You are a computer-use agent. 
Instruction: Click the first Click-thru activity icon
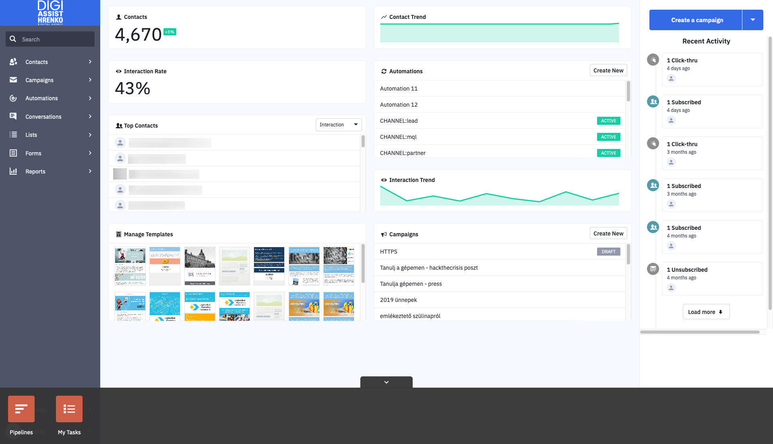(653, 60)
